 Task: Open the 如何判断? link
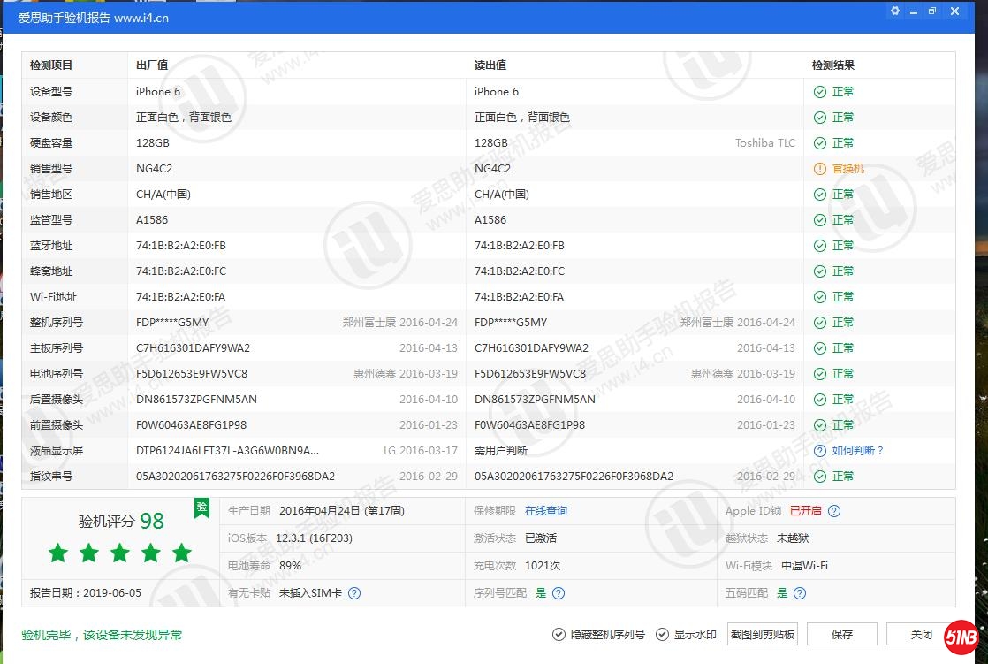tap(857, 451)
